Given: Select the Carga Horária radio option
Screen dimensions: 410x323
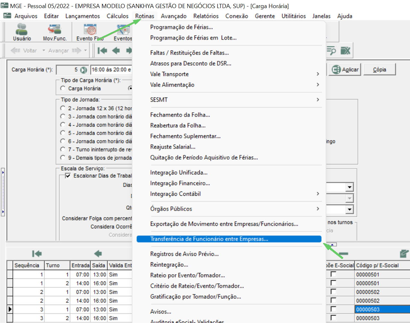Looking at the screenshot, I should pos(63,88).
